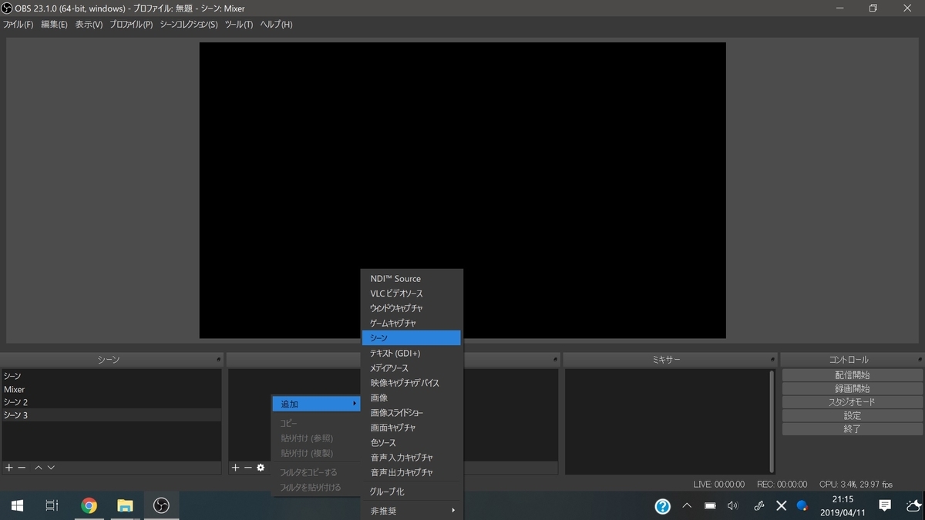Click the pen input tray icon
The width and height of the screenshot is (925, 520).
(x=758, y=506)
